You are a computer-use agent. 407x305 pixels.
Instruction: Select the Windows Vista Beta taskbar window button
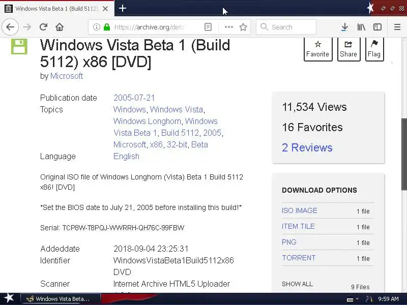click(61, 299)
